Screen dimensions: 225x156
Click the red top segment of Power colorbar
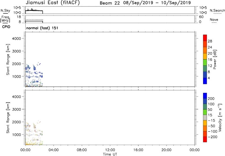point(205,38)
